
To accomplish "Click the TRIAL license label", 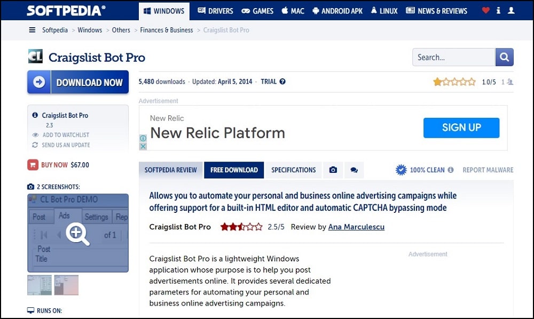I will click(269, 82).
